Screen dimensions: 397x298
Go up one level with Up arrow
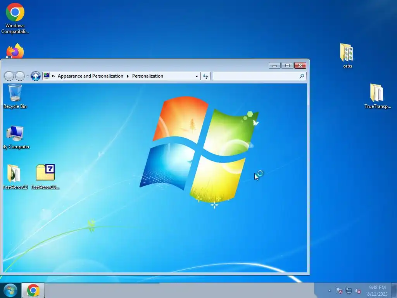[36, 76]
